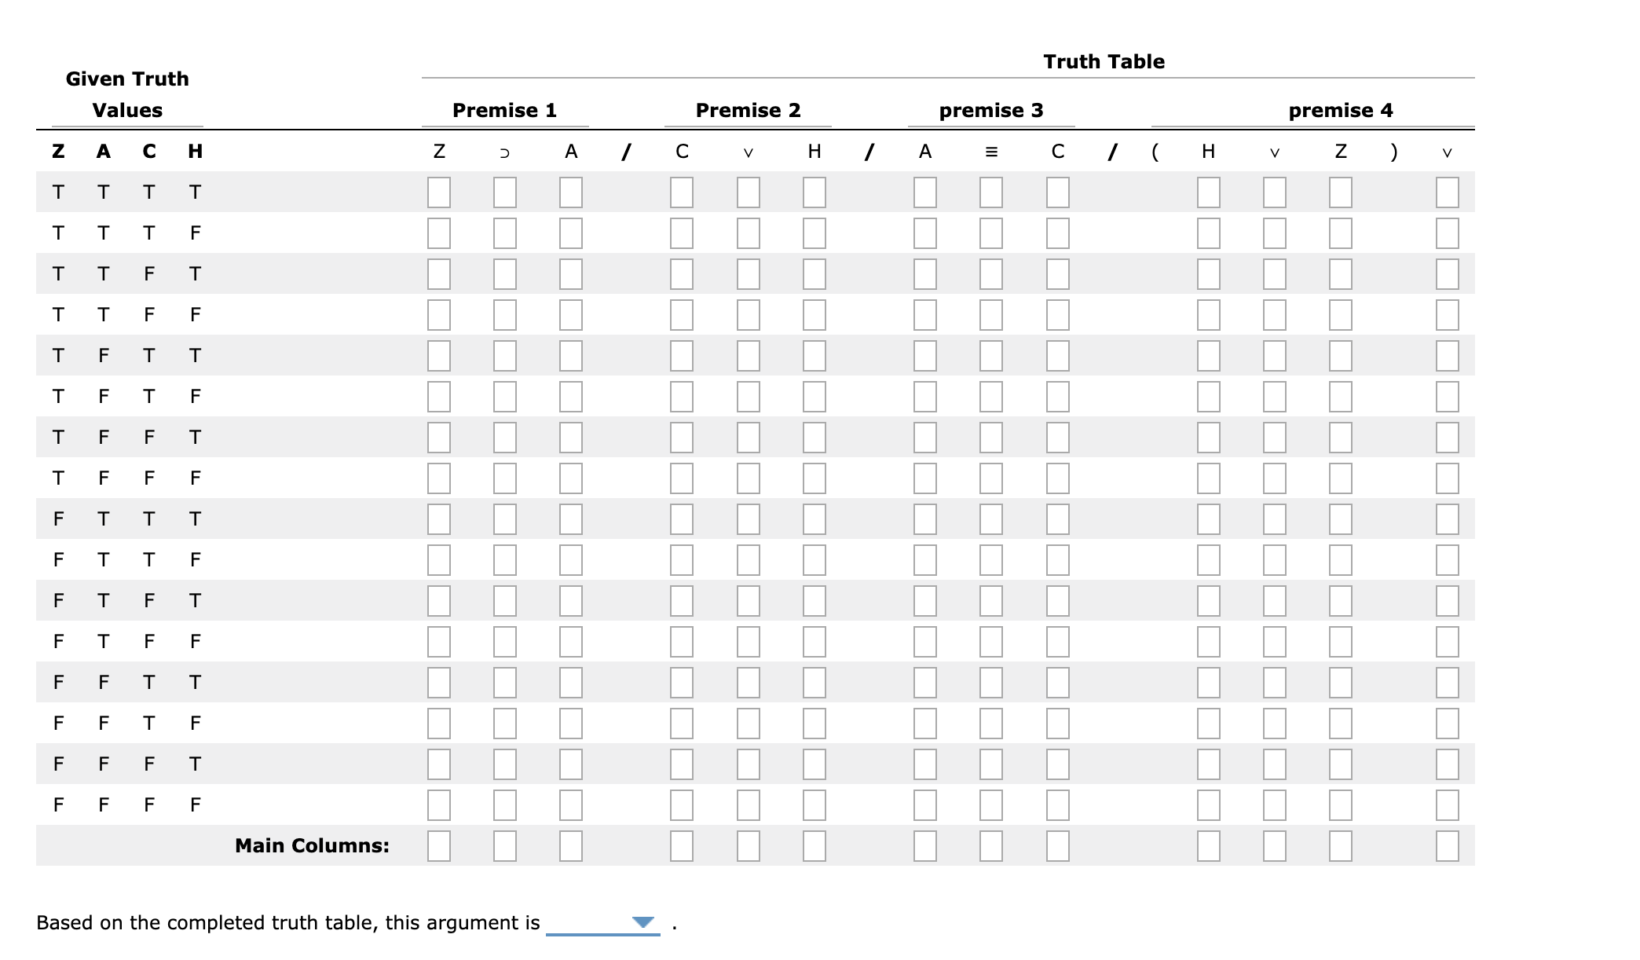This screenshot has height=960, width=1640.
Task: Click the wedge box inside premise 4 parentheses, first row
Action: pos(1274,190)
